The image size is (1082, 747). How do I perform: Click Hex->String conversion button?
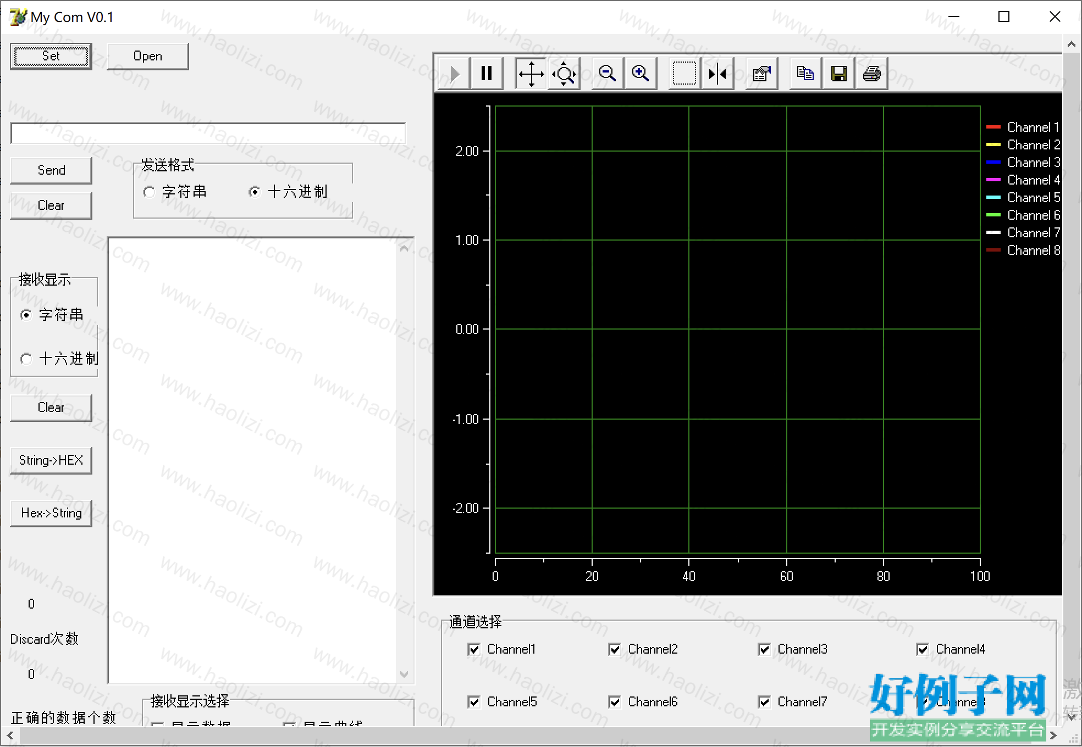click(51, 513)
